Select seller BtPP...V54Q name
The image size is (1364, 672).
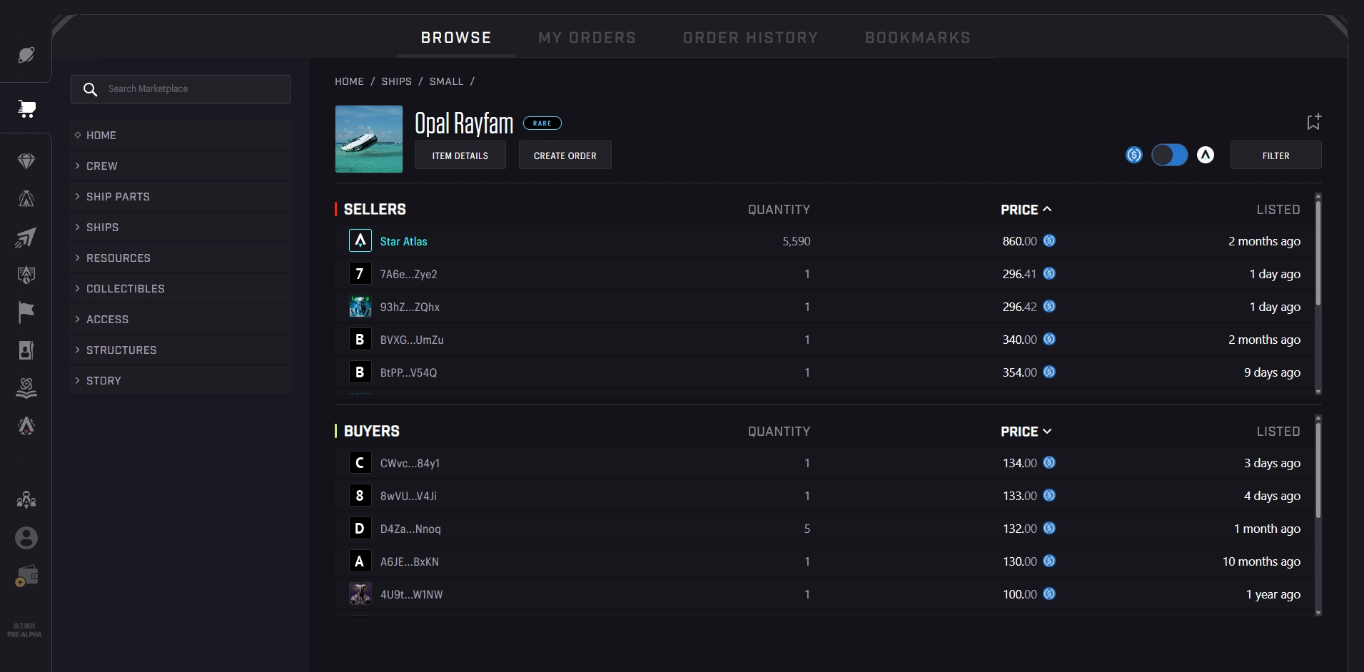pyautogui.click(x=408, y=372)
